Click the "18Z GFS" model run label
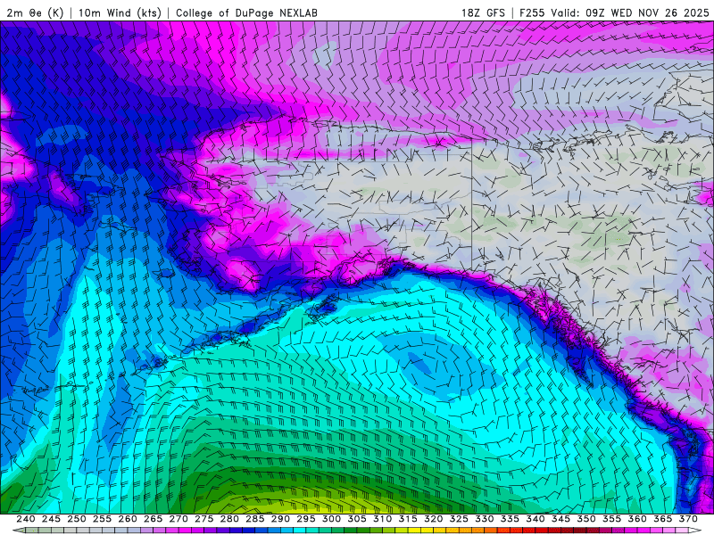Screen dimensions: 714x535 483,12
